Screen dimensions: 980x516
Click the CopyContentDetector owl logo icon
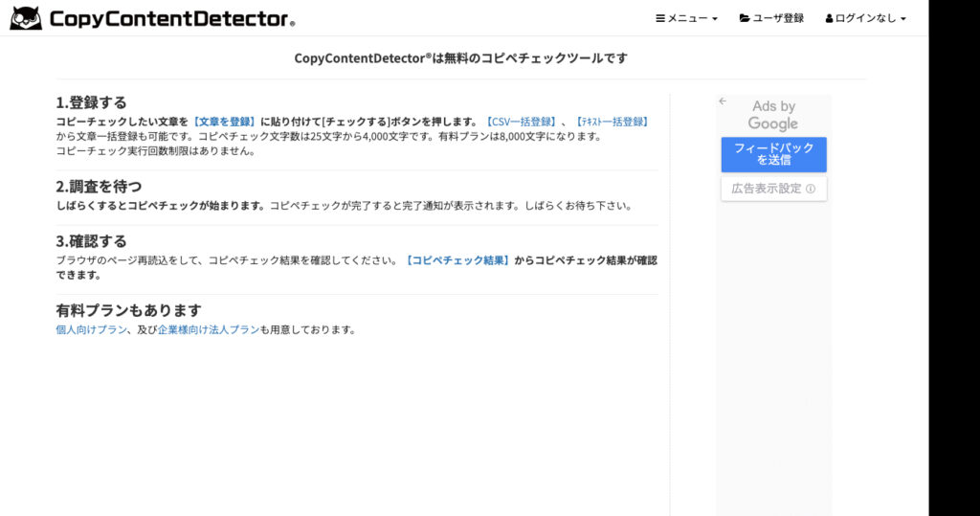(x=26, y=18)
